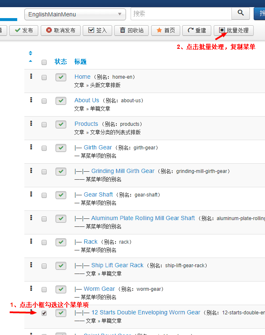Open the About Us menu item
Screen dimensions: 265x335
(x=87, y=100)
